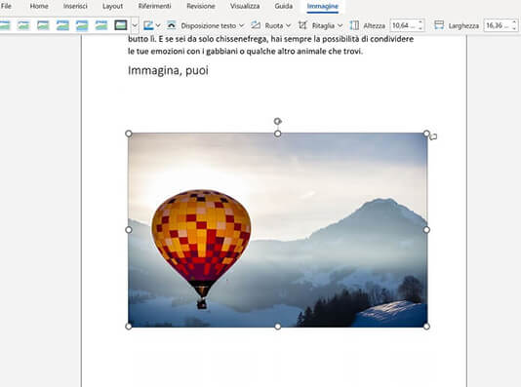Switch to the Home ribbon tab
The image size is (521, 387).
[x=39, y=6]
